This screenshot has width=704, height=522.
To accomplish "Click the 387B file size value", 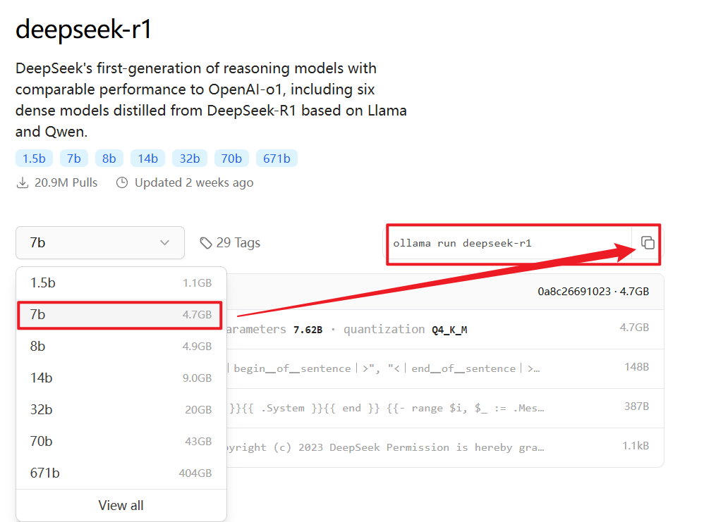I will coord(637,406).
